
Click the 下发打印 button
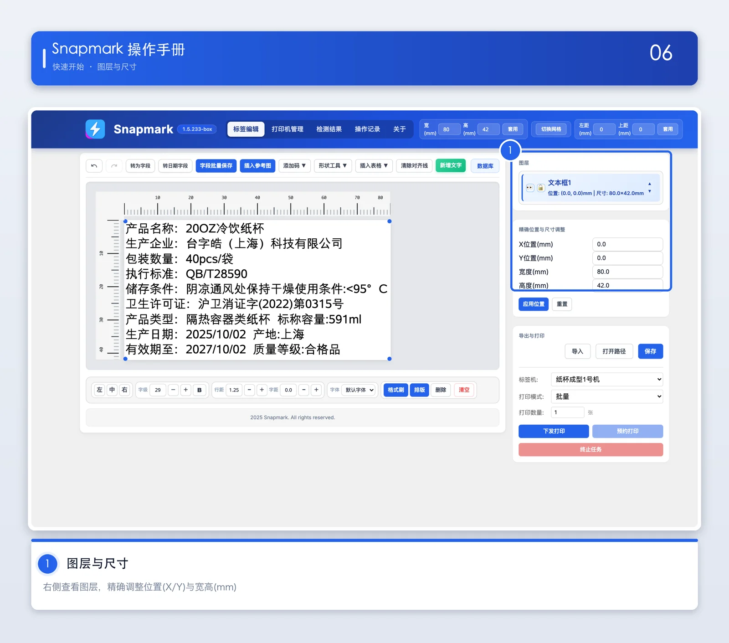554,431
